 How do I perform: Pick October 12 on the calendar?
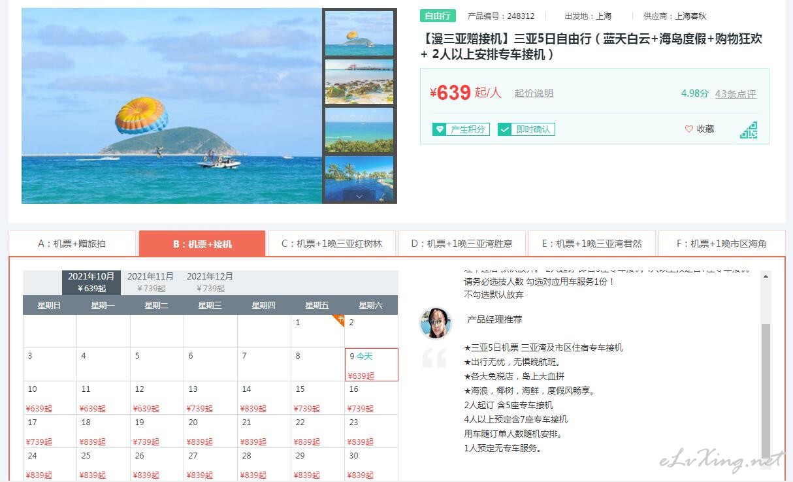coord(157,398)
